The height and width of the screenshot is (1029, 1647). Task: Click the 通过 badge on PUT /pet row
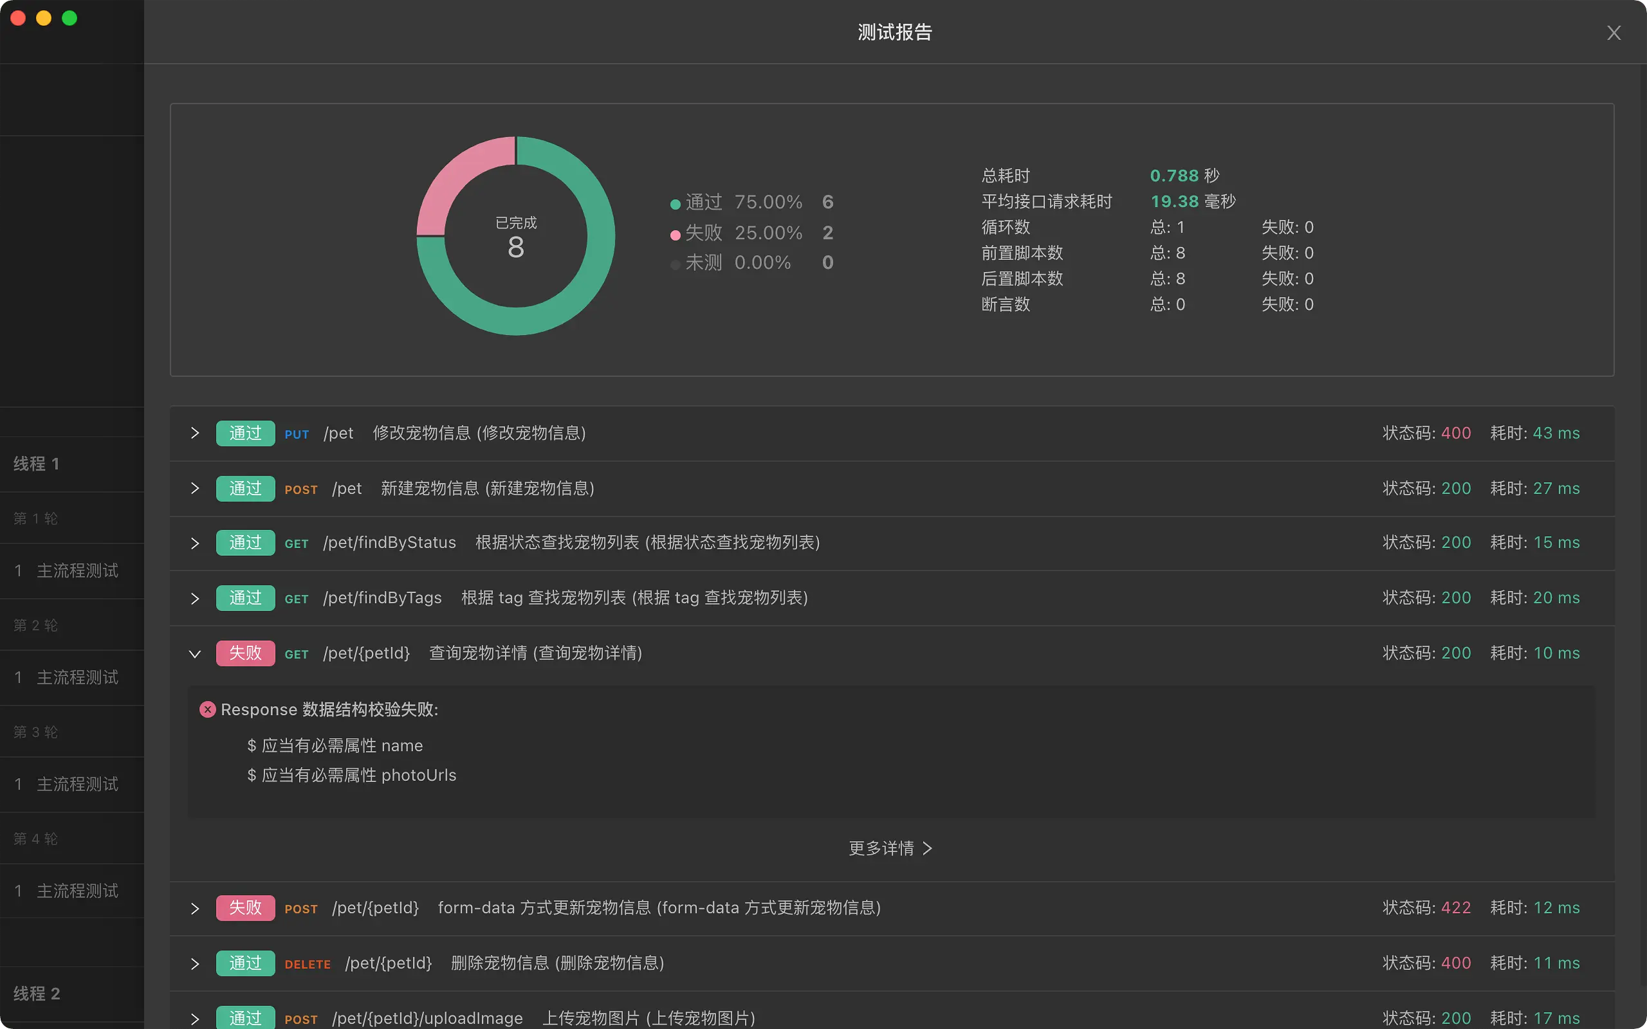[x=245, y=433]
